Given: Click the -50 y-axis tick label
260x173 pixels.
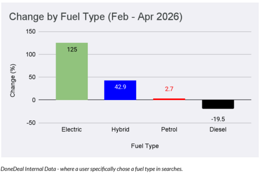Looking at the screenshot, I should [31, 123].
